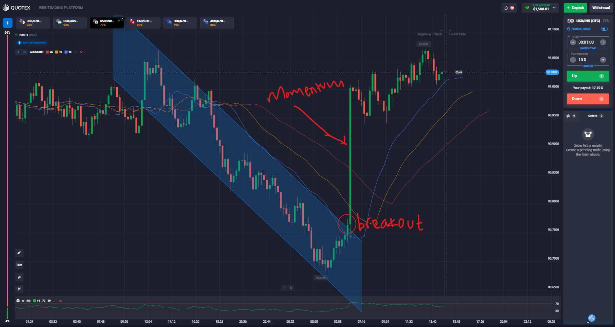Click the investment Switch link

[x=588, y=66]
